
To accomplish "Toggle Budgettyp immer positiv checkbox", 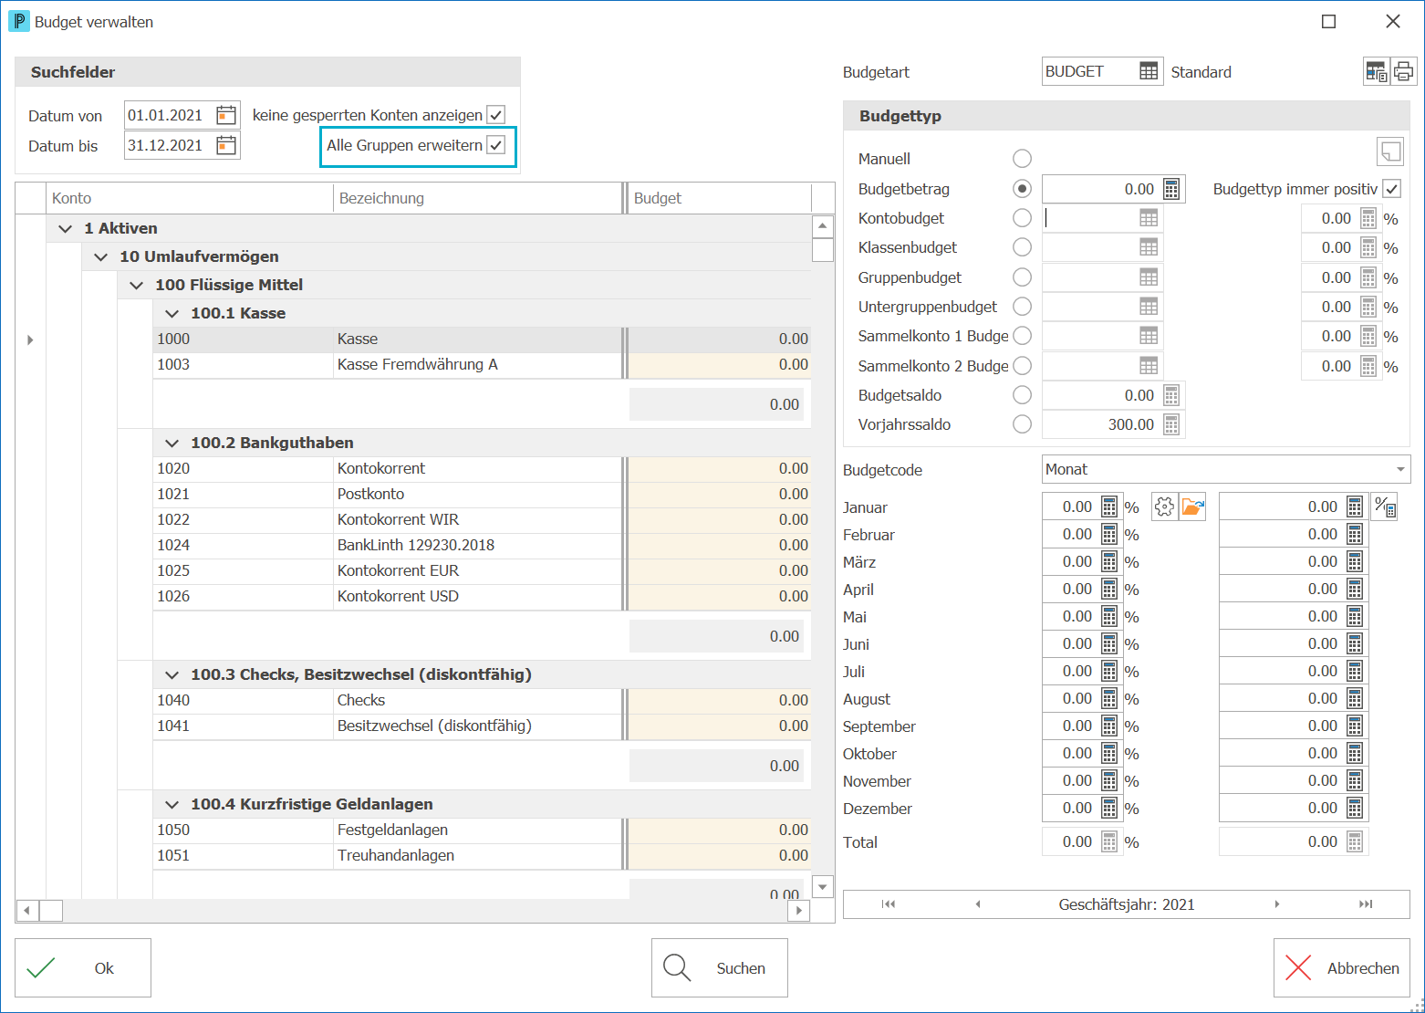I will (x=1391, y=189).
